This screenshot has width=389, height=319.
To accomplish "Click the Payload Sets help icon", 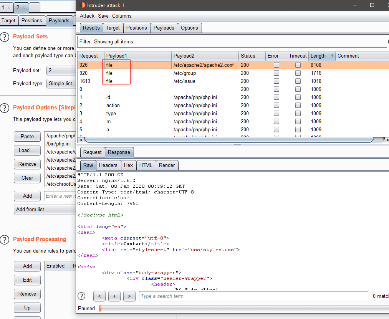I will click(x=4, y=37).
